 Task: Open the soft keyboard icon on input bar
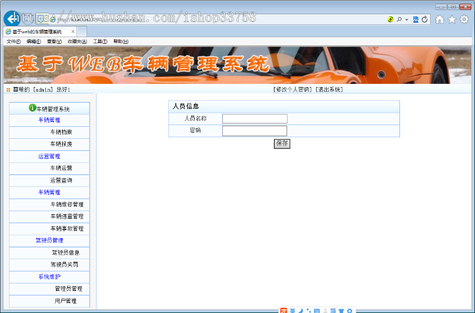(317, 310)
